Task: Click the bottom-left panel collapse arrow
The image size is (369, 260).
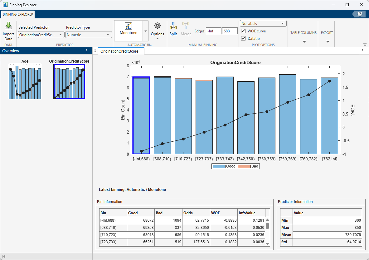Action: (4, 257)
